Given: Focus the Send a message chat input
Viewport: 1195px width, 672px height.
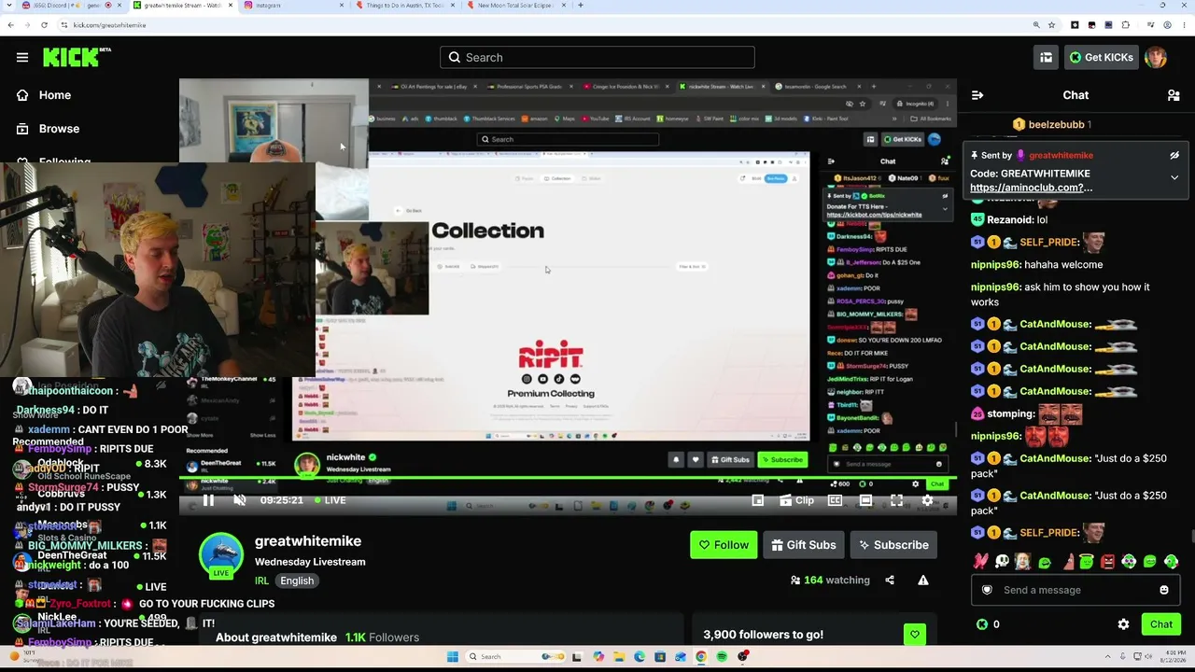Looking at the screenshot, I should [1074, 590].
